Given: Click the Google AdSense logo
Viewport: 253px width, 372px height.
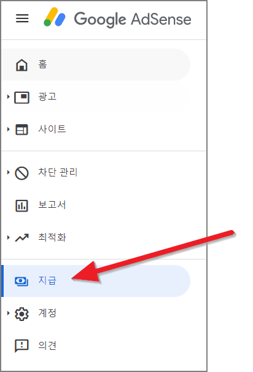Looking at the screenshot, I should [55, 17].
